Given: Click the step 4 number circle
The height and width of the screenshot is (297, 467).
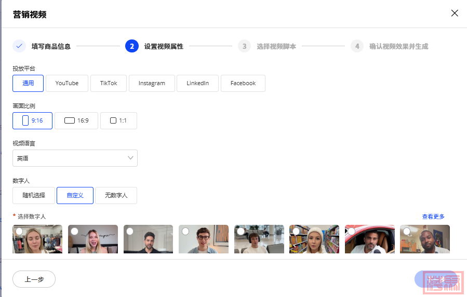Looking at the screenshot, I should coord(357,46).
